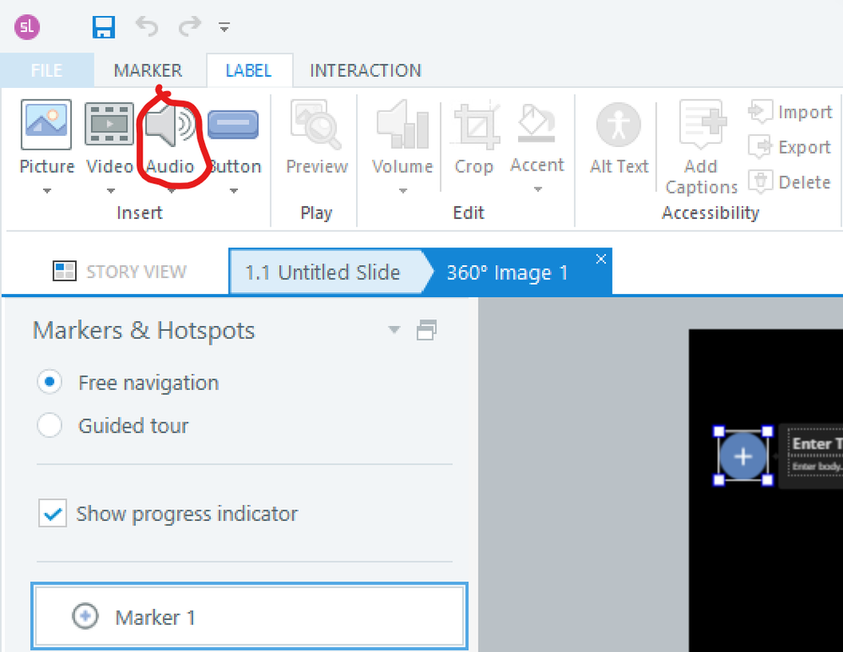The image size is (843, 652).
Task: Click the plus marker on the 360 image
Action: 743,456
